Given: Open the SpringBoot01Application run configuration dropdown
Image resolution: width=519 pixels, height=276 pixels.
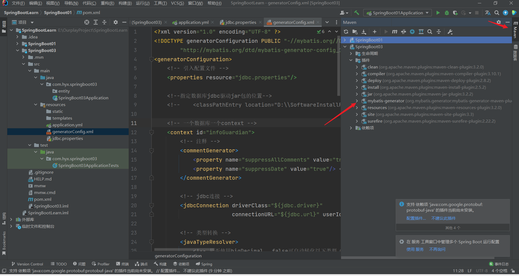Looking at the screenshot, I should (397, 13).
